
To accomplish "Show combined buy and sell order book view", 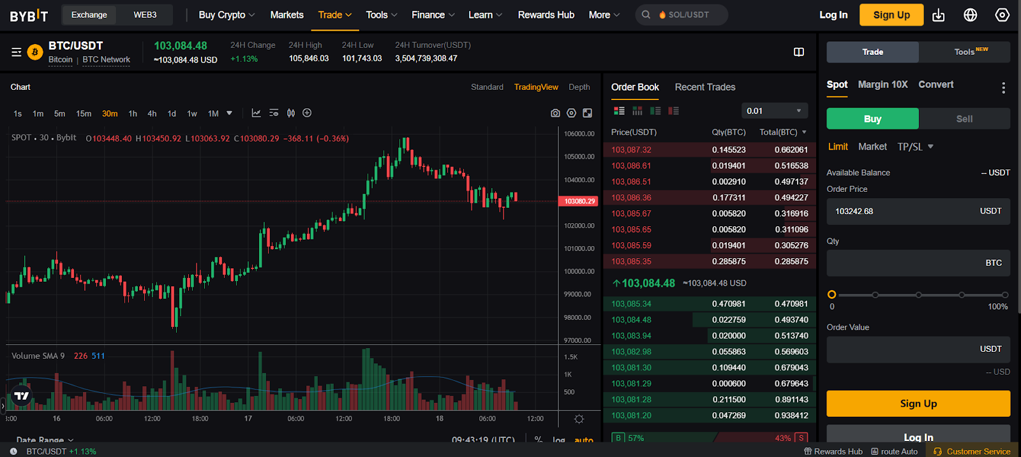I will 619,111.
